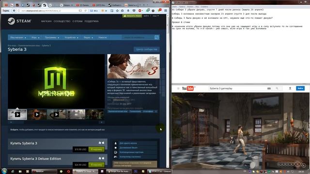Image resolution: width=310 pixels, height=174 pixels.
Task: Switch to the first YouTube pinned tab
Action: pos(6,5)
